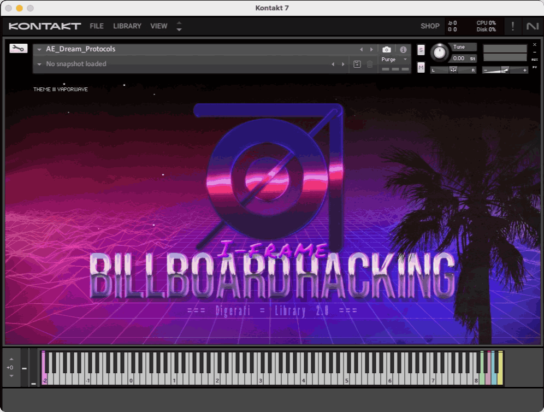
Task: Click the No snapshot loaded text
Action: click(76, 64)
